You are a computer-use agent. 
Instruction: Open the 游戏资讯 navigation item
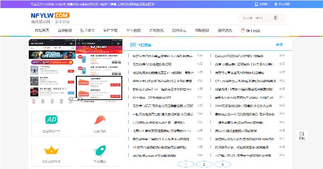coord(225,31)
